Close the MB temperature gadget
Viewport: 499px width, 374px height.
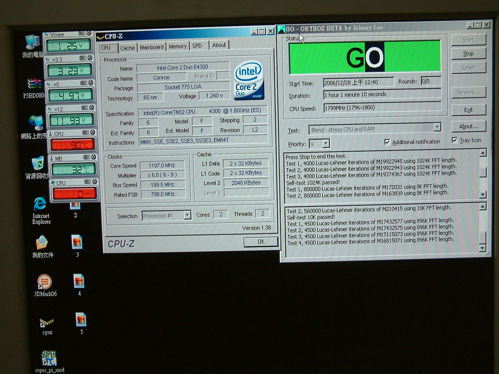(x=93, y=157)
